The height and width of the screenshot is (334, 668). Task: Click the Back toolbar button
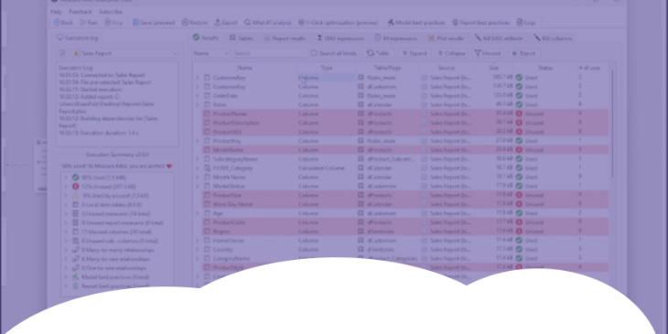click(x=63, y=23)
